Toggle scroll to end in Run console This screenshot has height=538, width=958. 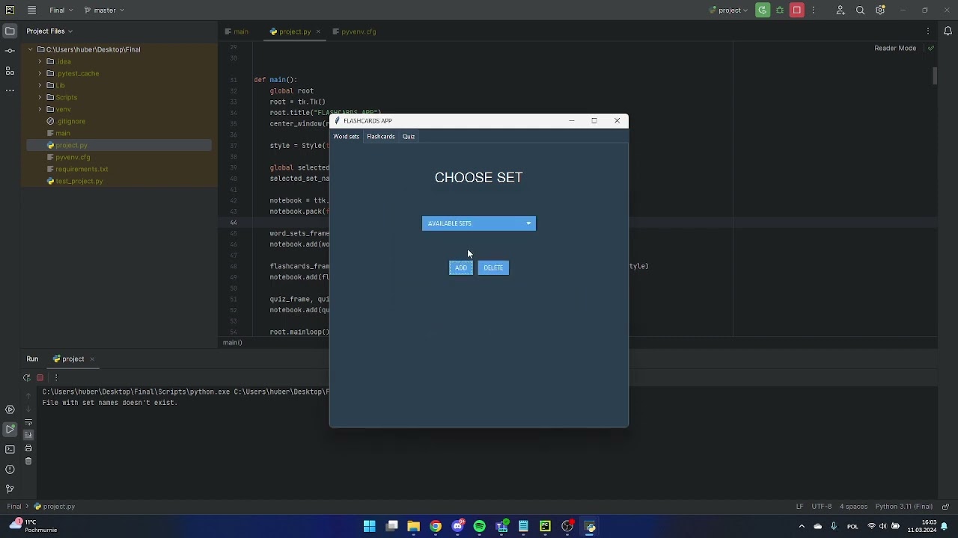28,435
